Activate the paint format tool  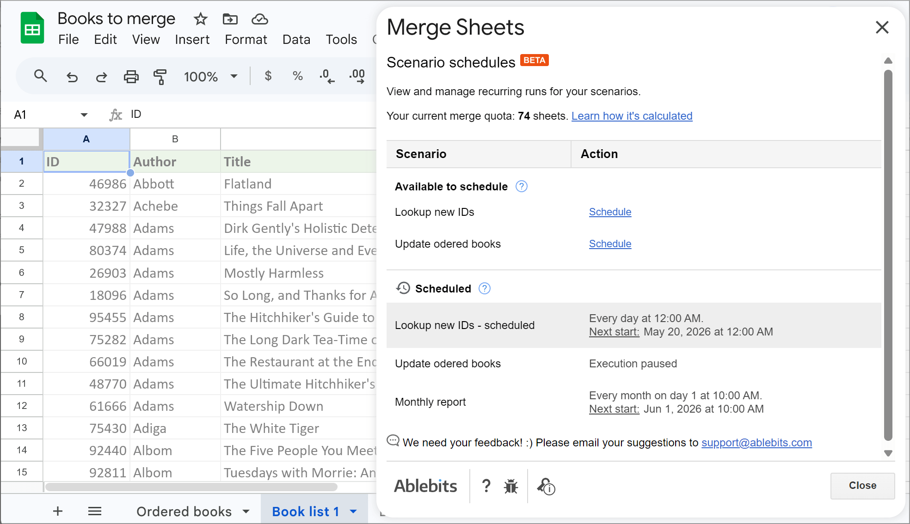(160, 76)
